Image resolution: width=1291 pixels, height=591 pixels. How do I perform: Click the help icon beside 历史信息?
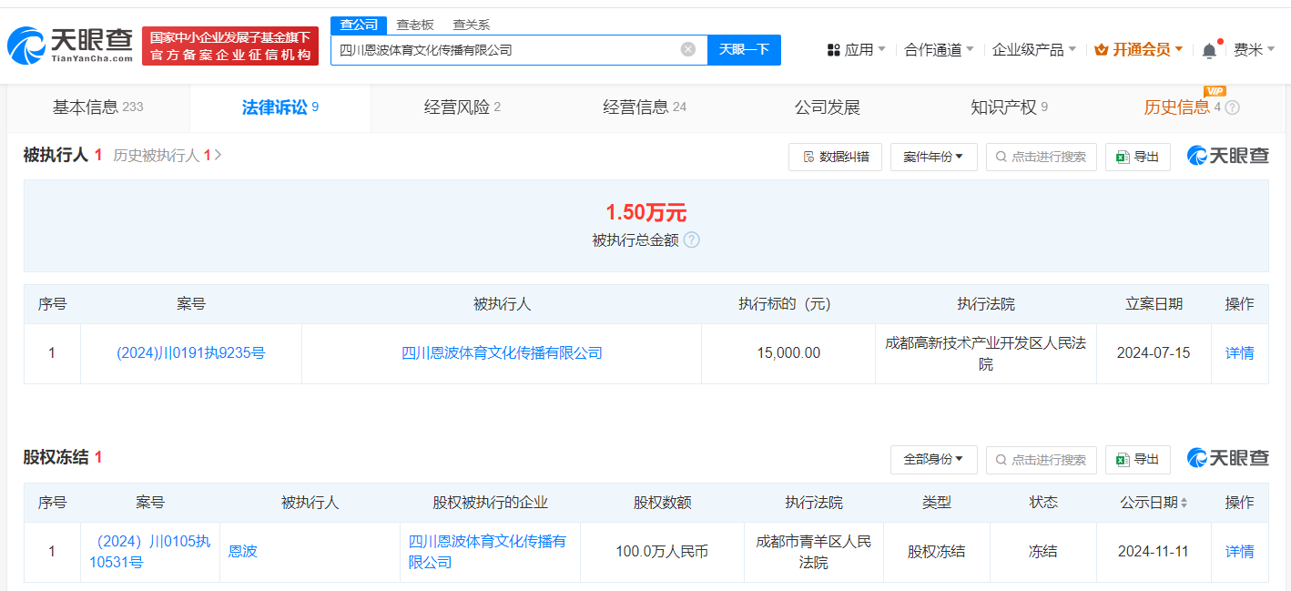[1233, 107]
